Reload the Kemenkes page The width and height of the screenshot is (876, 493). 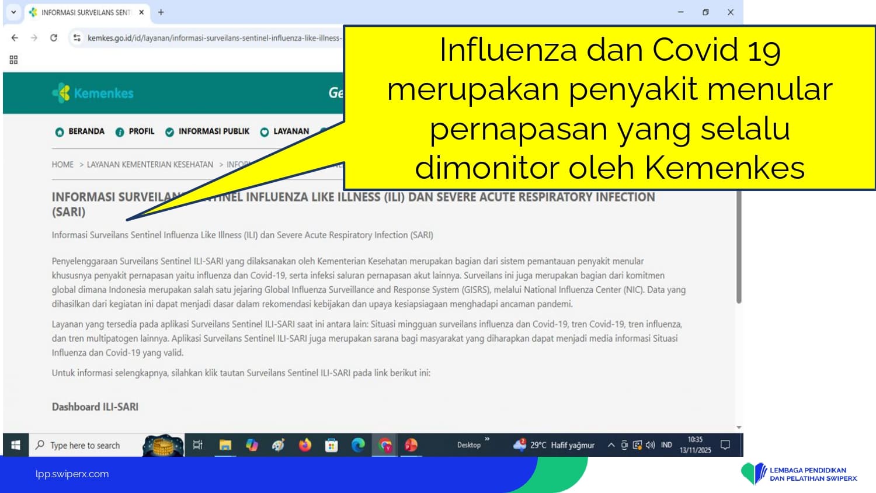[54, 38]
